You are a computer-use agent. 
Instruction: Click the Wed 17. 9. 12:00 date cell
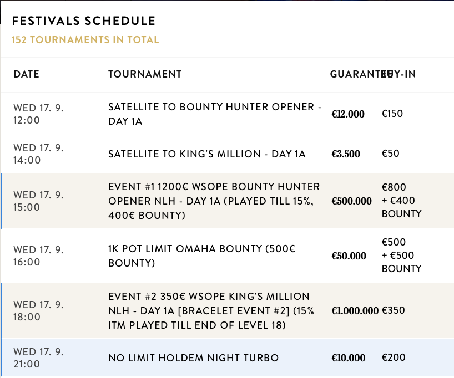pyautogui.click(x=39, y=114)
